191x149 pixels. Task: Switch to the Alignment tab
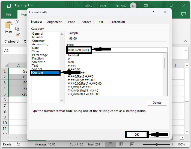pyautogui.click(x=54, y=22)
